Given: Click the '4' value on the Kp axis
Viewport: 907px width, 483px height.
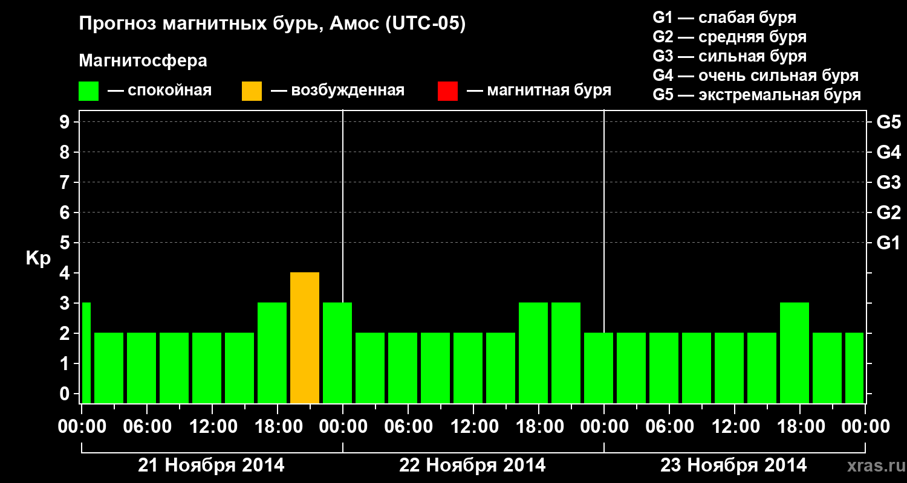Looking at the screenshot, I should click(x=66, y=273).
